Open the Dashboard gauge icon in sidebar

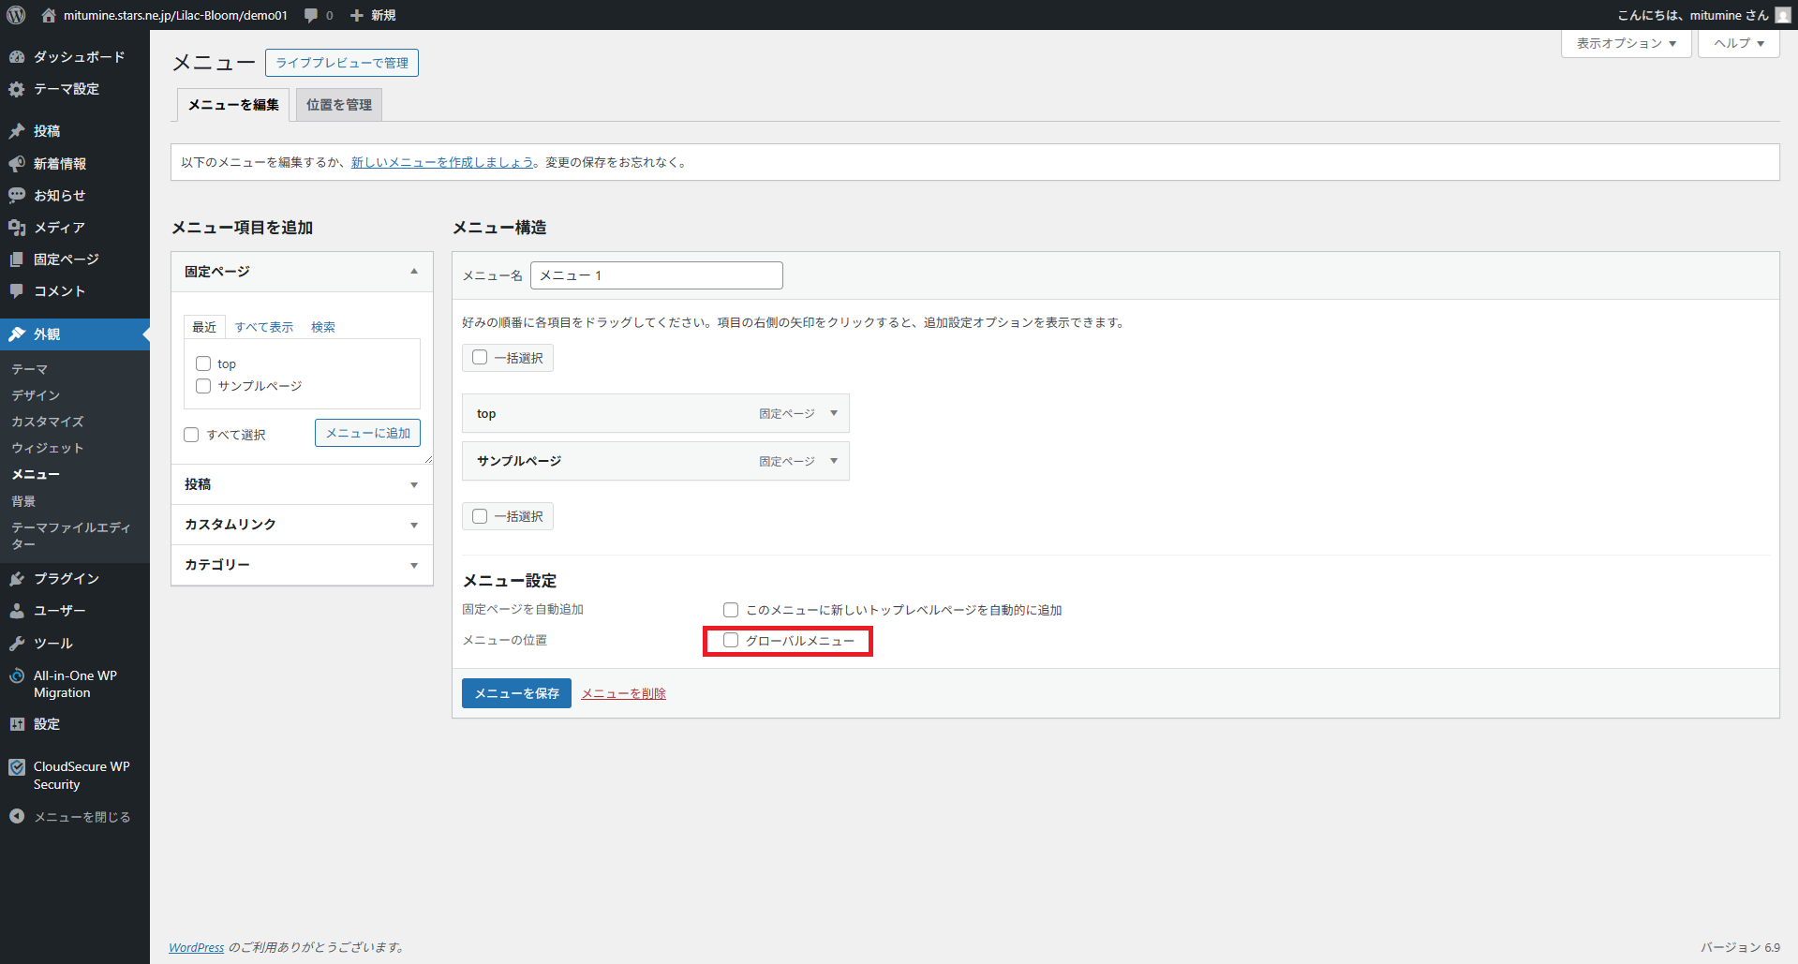coord(17,57)
